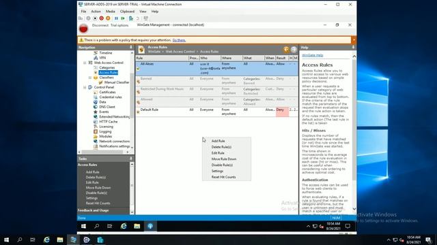Open the host notification center icon

(429, 240)
